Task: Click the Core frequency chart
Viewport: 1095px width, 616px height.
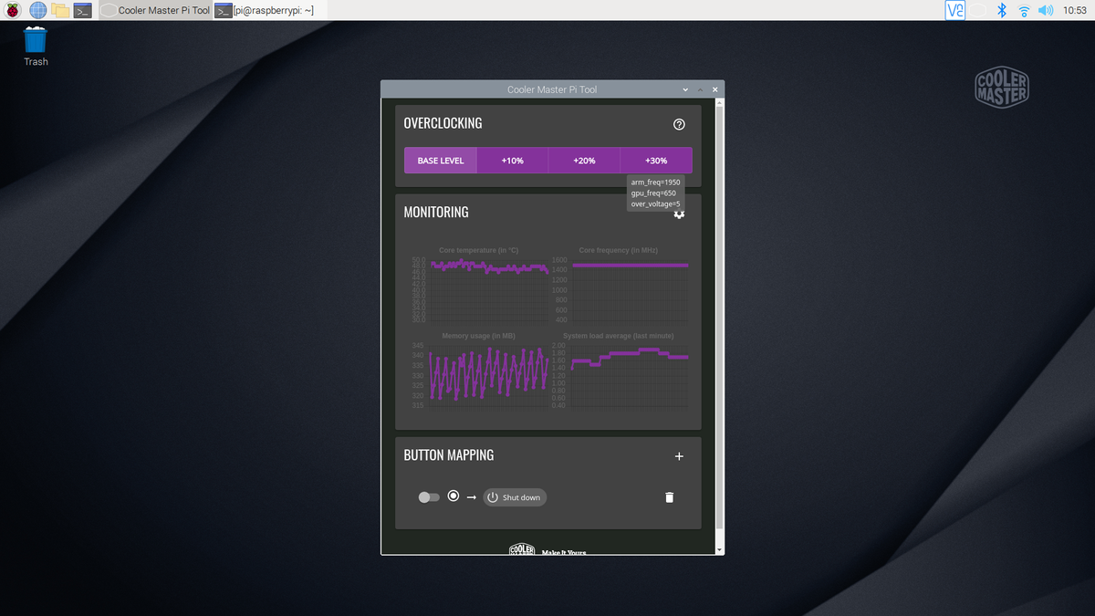Action: (619, 285)
